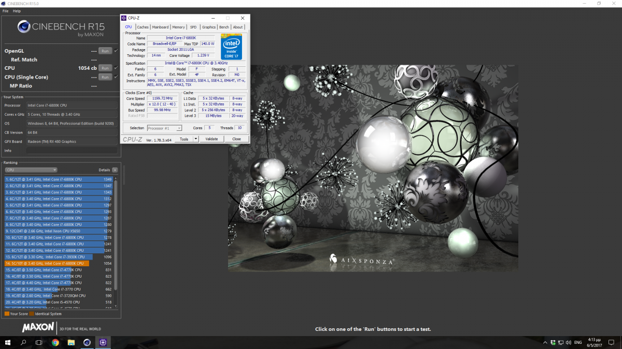Select ranking entry 1 scoring 1349
Viewport: 622px width, 349px height.
[59, 179]
